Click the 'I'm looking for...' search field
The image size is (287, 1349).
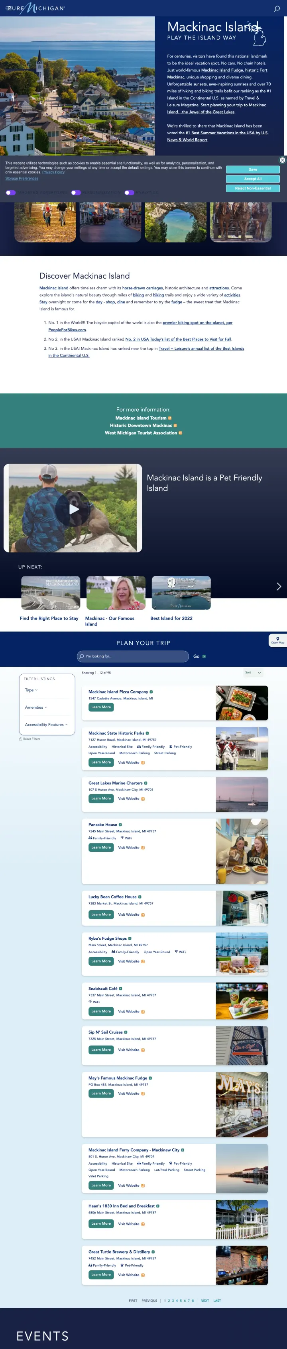pyautogui.click(x=133, y=656)
